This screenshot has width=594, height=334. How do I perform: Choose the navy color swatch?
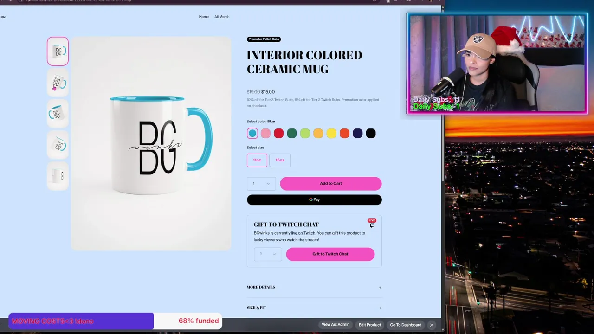pyautogui.click(x=357, y=134)
